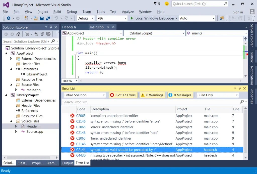Pin the Error List panel

coord(240,88)
